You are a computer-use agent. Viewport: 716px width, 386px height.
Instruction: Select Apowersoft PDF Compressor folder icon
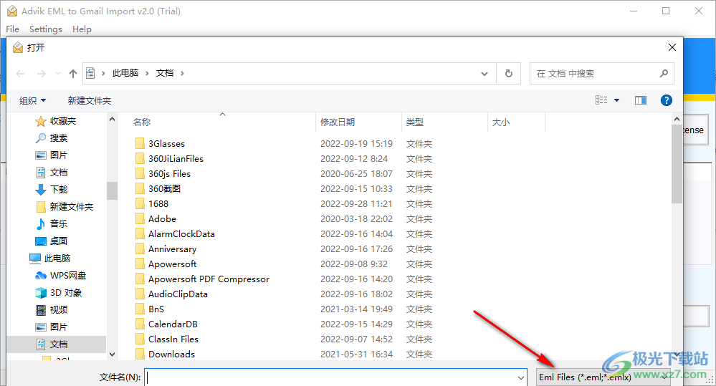pos(140,279)
